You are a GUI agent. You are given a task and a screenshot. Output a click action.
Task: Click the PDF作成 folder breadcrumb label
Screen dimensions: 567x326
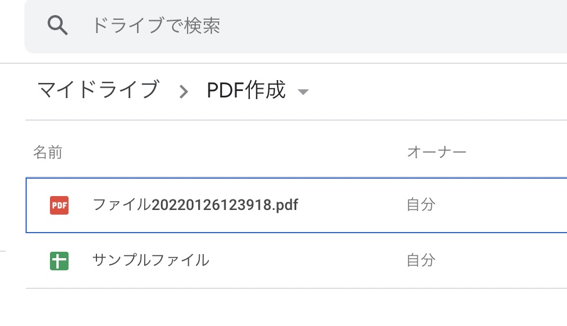pos(246,90)
